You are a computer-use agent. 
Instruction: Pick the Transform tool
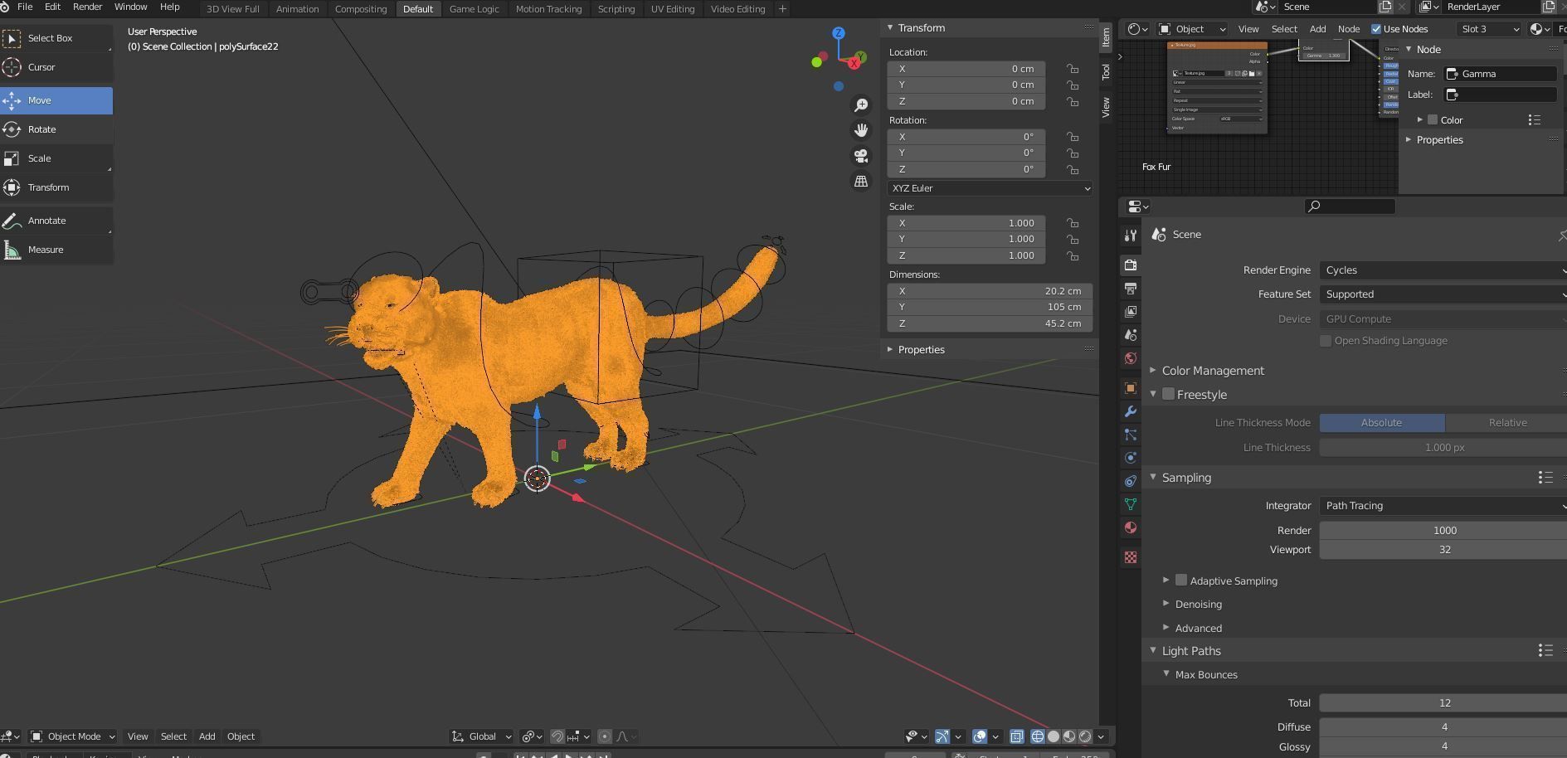56,187
